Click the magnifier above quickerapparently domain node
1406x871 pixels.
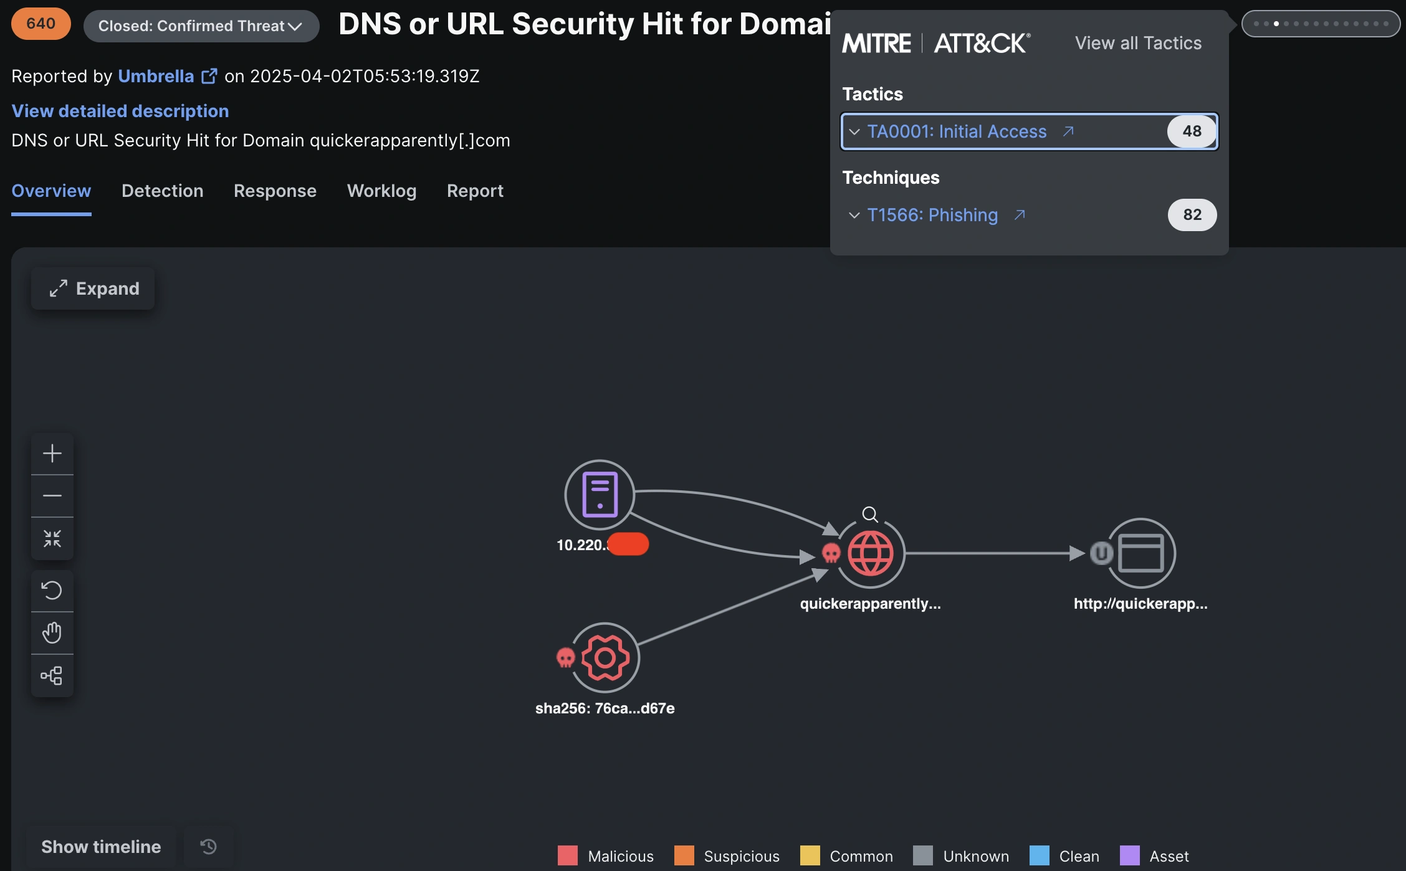click(870, 514)
